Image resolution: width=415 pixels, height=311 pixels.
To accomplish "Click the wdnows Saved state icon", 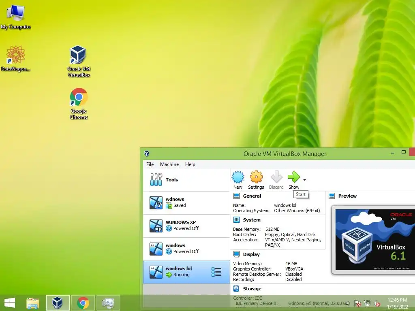I will click(169, 205).
